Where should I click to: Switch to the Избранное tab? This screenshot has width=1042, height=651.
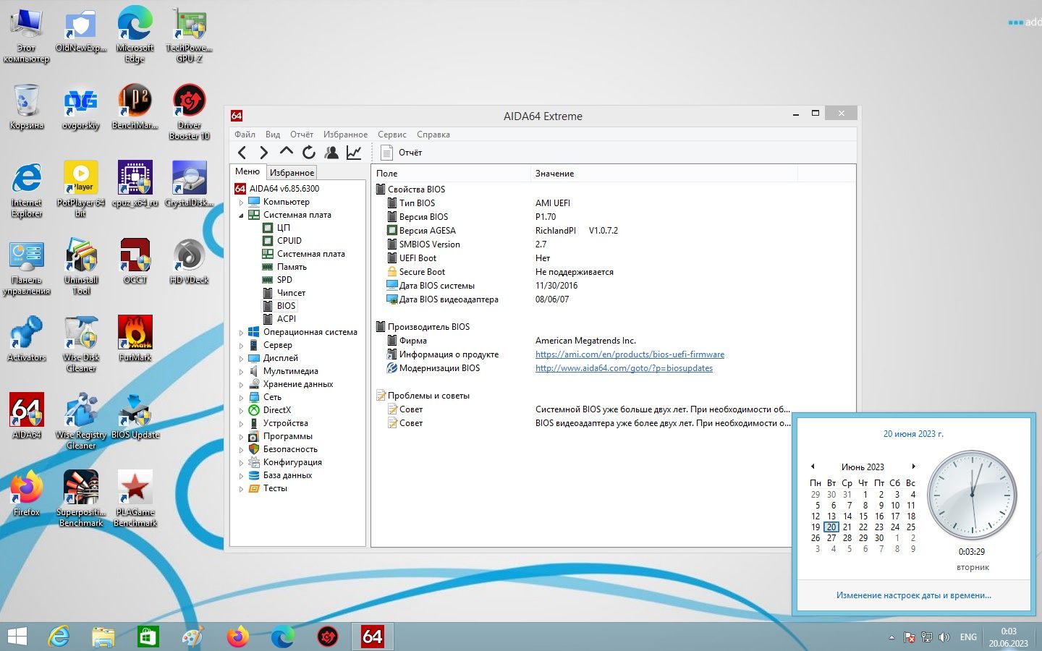coord(292,173)
